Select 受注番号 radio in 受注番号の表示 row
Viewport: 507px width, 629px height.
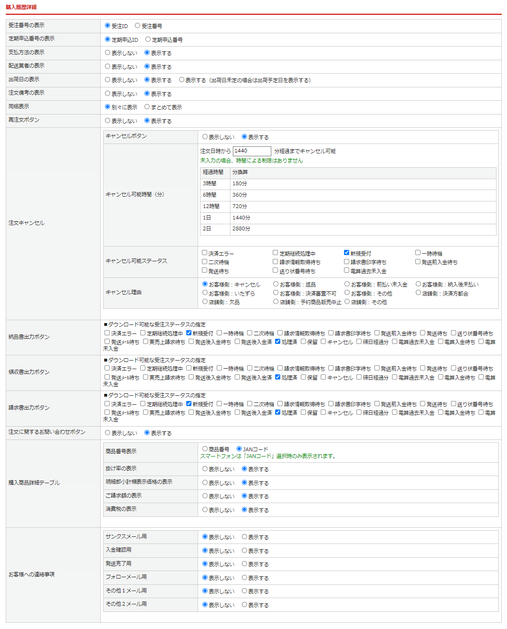[137, 26]
